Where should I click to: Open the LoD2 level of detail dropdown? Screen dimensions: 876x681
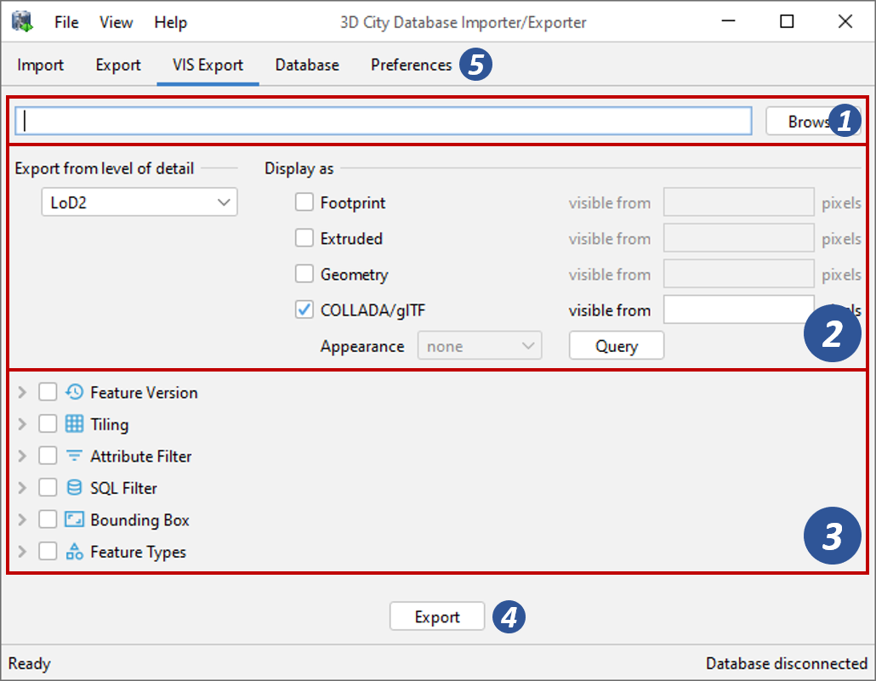point(139,201)
